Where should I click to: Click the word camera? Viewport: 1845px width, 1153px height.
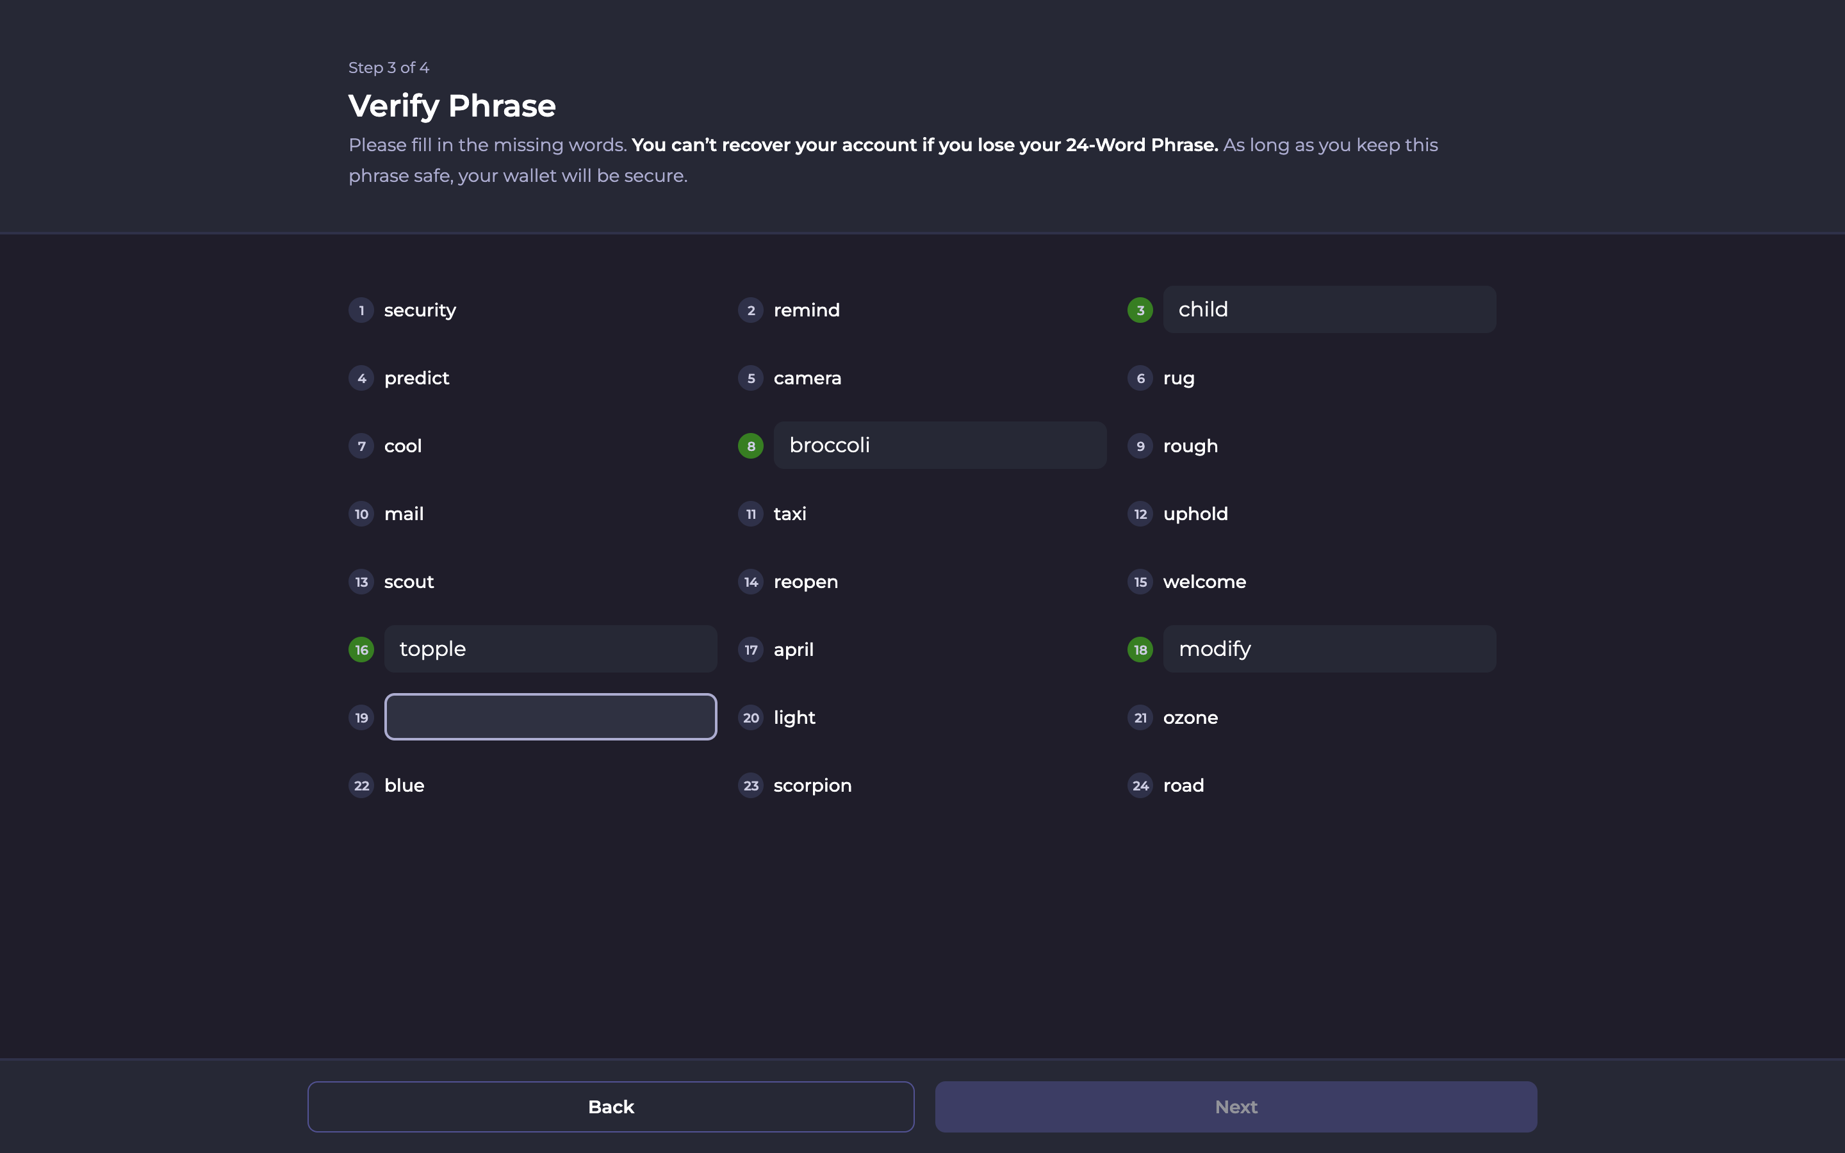[807, 378]
